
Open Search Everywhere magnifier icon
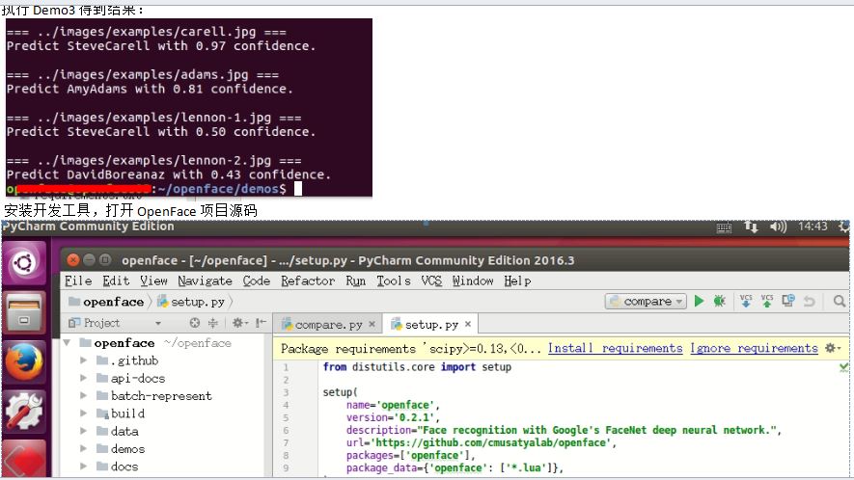point(839,301)
